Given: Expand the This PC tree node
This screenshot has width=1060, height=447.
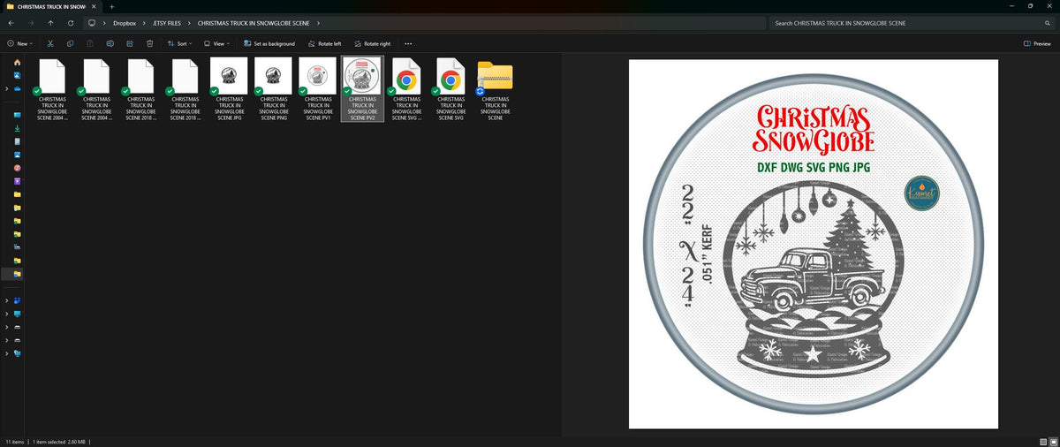Looking at the screenshot, I should coord(7,314).
